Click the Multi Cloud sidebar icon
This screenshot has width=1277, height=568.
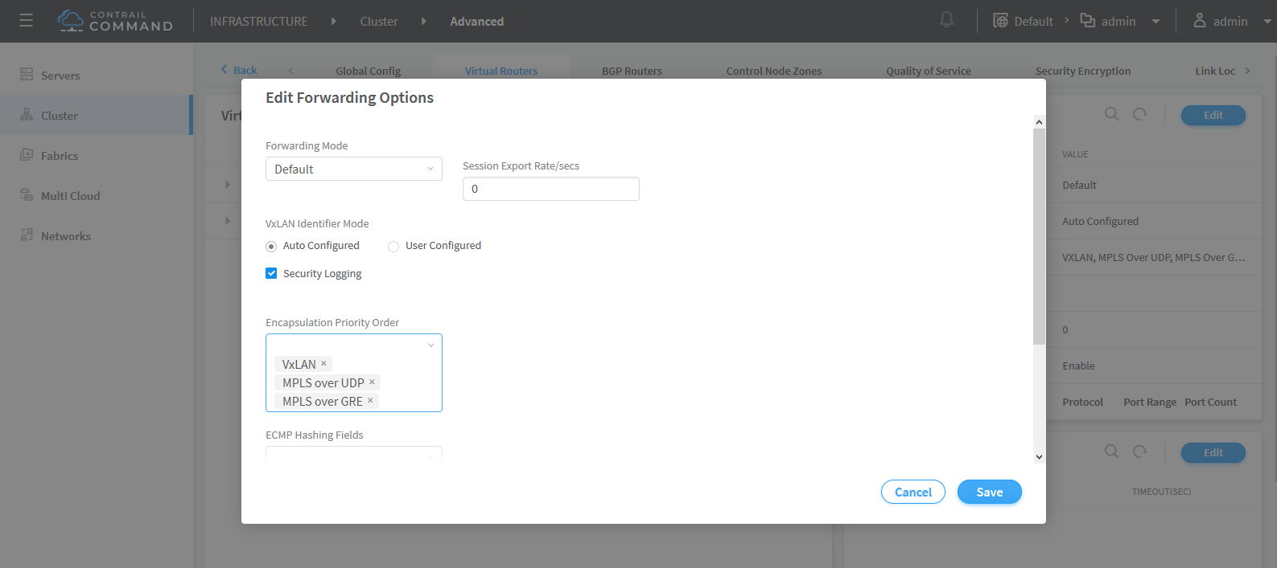(x=27, y=195)
